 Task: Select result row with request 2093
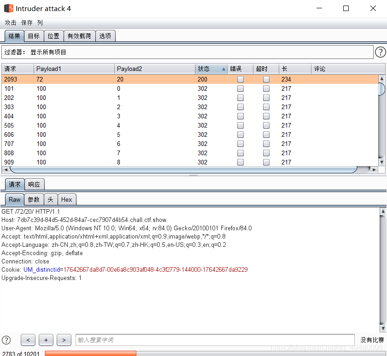click(x=190, y=79)
